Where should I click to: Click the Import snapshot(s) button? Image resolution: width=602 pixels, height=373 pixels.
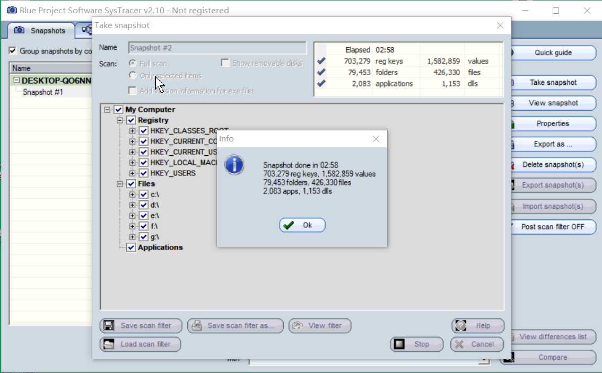tap(553, 206)
